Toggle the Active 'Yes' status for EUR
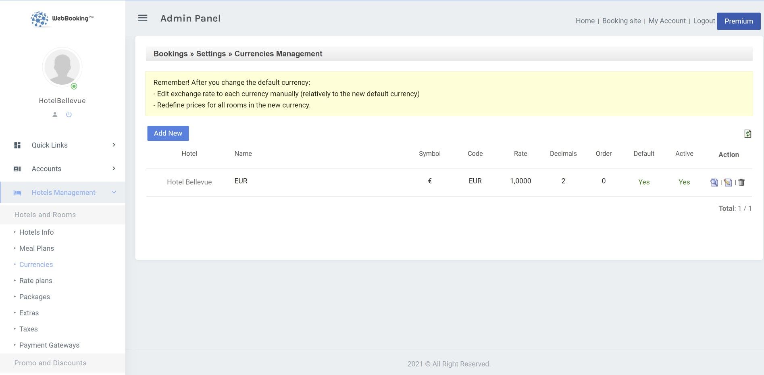The width and height of the screenshot is (764, 375). [x=684, y=182]
